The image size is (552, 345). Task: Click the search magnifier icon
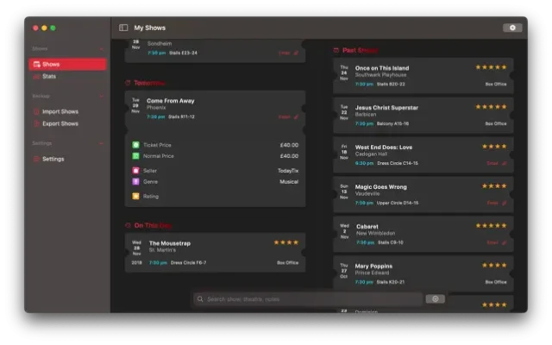pos(200,299)
